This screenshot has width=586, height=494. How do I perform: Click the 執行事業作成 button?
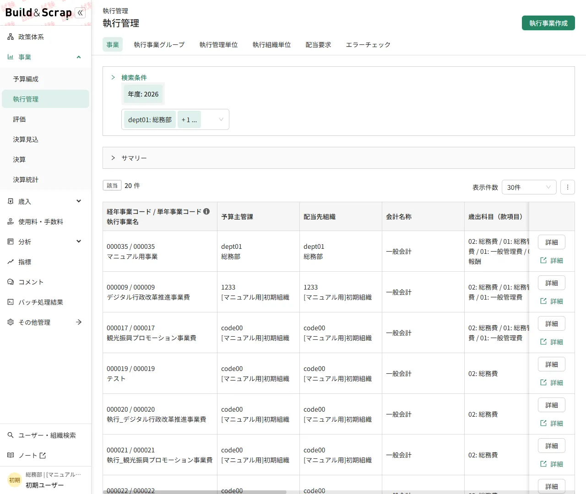[x=548, y=23]
